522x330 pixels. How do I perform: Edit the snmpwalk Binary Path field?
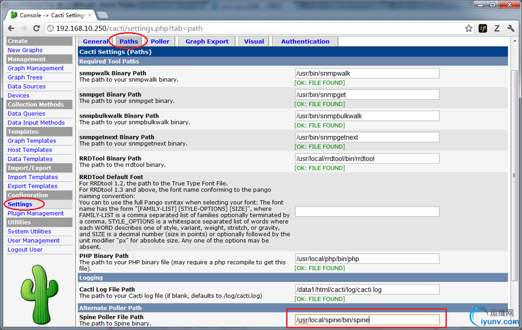click(x=367, y=73)
